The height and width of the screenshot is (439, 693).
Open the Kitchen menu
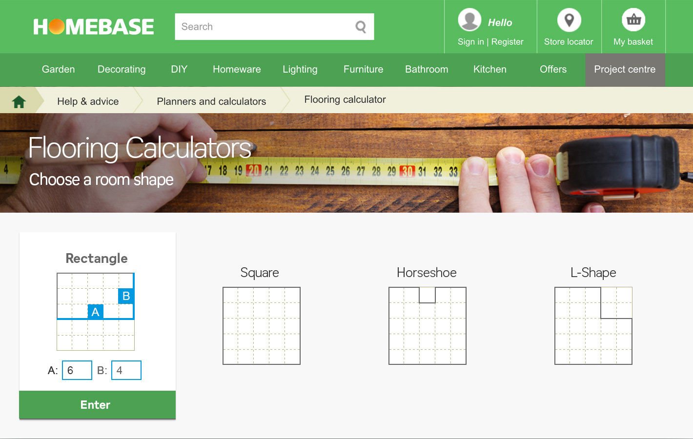[490, 69]
